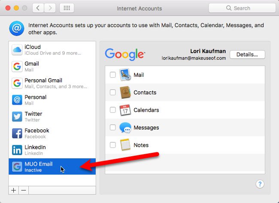Go back with the left chevron button
279x203 pixels.
(38, 8)
